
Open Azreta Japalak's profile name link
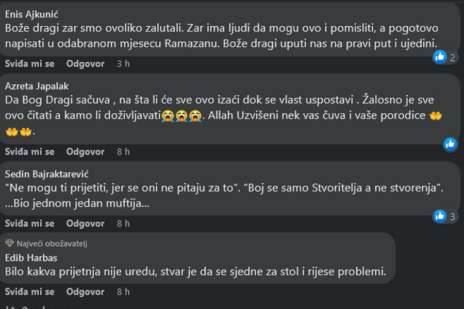pyautogui.click(x=37, y=86)
